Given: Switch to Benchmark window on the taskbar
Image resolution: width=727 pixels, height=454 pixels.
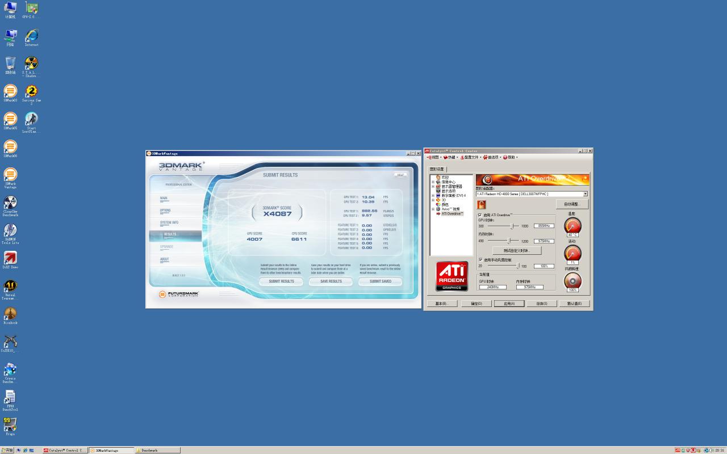Looking at the screenshot, I should point(157,451).
